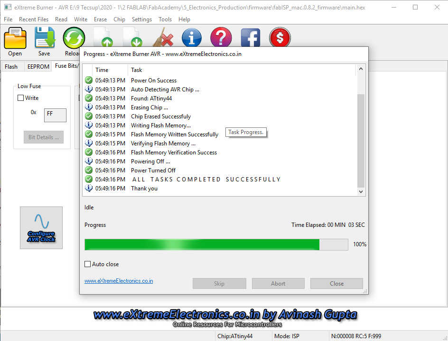Click the success icon beside Power On Success
Image resolution: width=448 pixels, height=341 pixels.
[89, 80]
